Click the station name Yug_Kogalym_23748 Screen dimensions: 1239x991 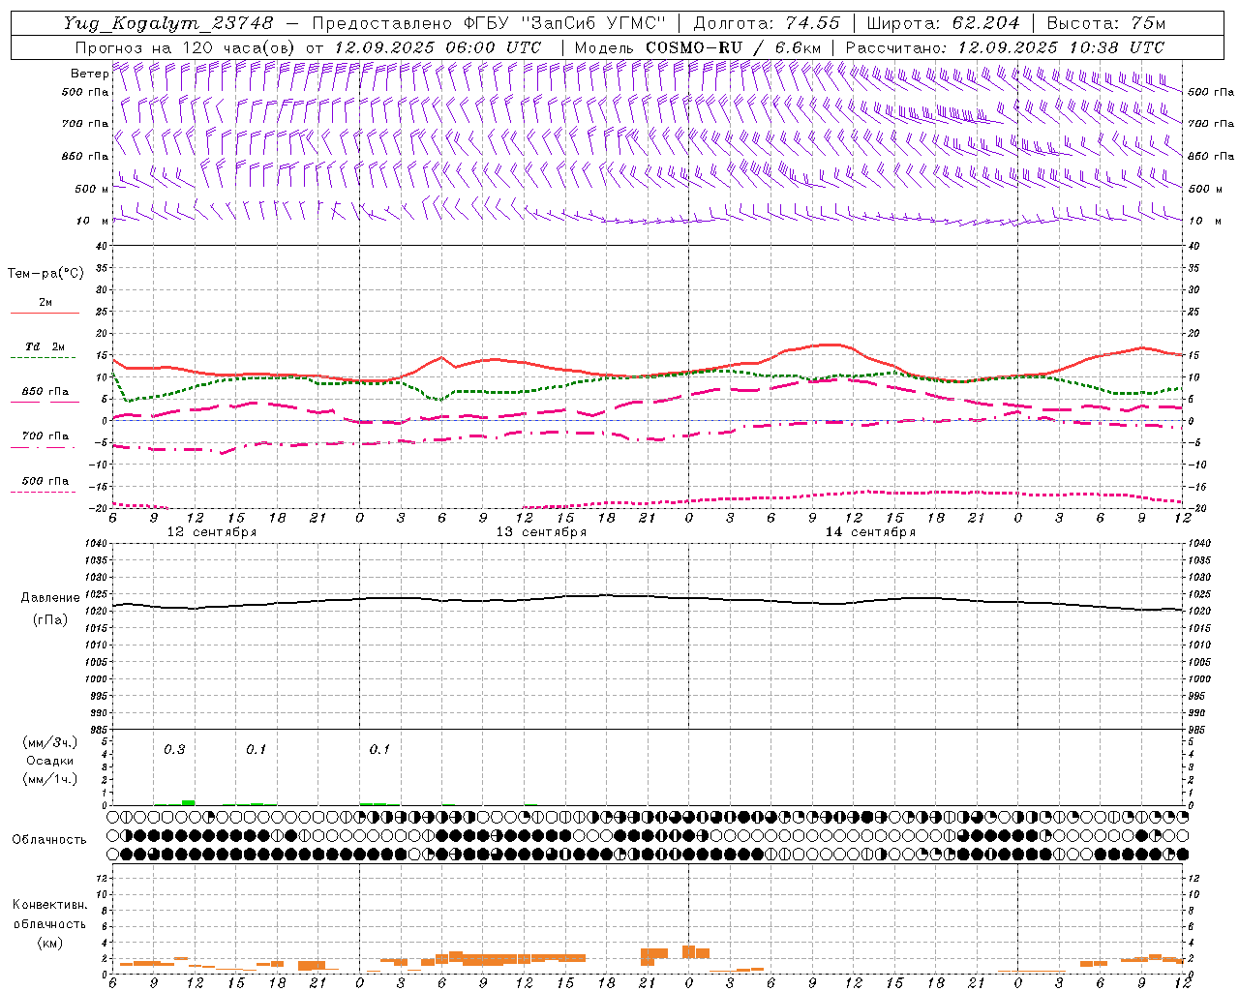point(168,23)
